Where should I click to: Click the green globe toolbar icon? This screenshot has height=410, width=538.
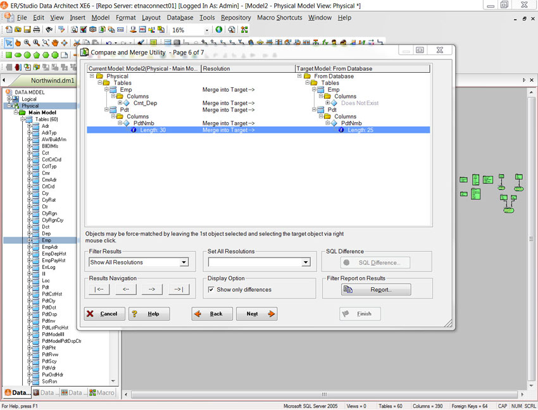tap(219, 30)
